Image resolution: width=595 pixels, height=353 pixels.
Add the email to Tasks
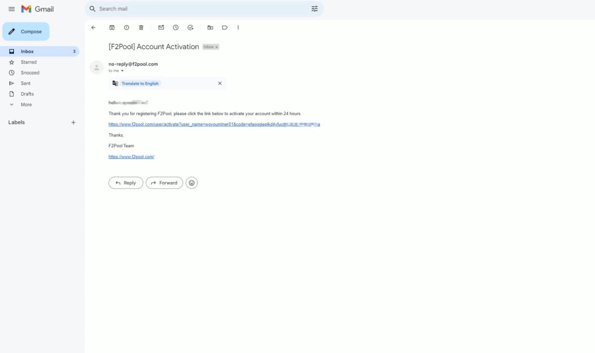tap(191, 28)
